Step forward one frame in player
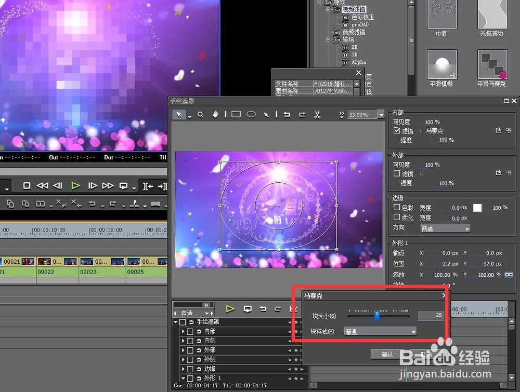The width and height of the screenshot is (520, 392). click(x=93, y=186)
